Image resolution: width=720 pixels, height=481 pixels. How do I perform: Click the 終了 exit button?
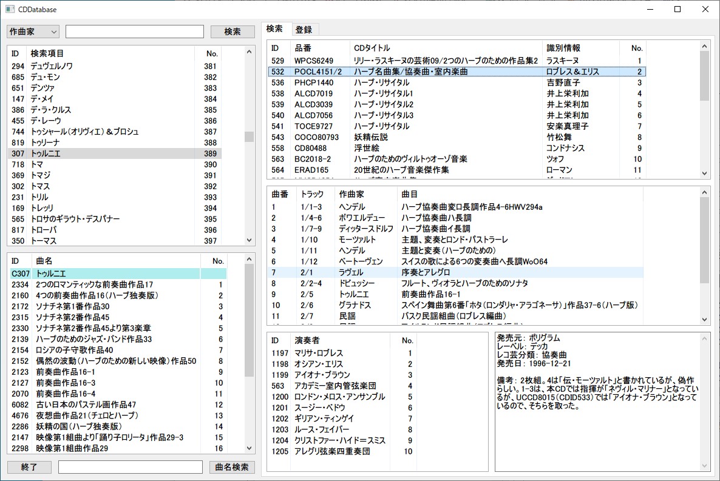click(x=28, y=467)
